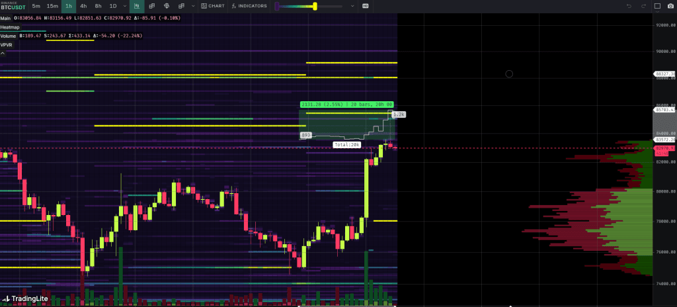Click the Volume layer label
The height and width of the screenshot is (307, 677).
point(9,35)
